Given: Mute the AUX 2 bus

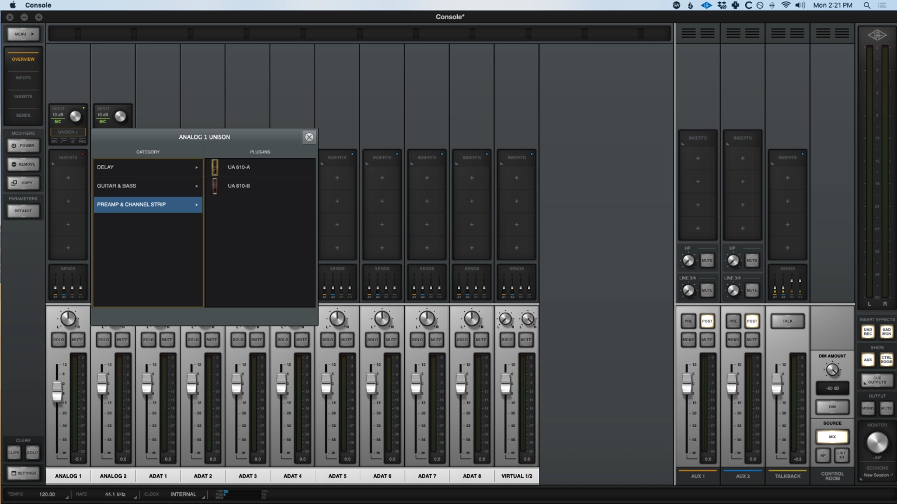Looking at the screenshot, I should [x=752, y=339].
